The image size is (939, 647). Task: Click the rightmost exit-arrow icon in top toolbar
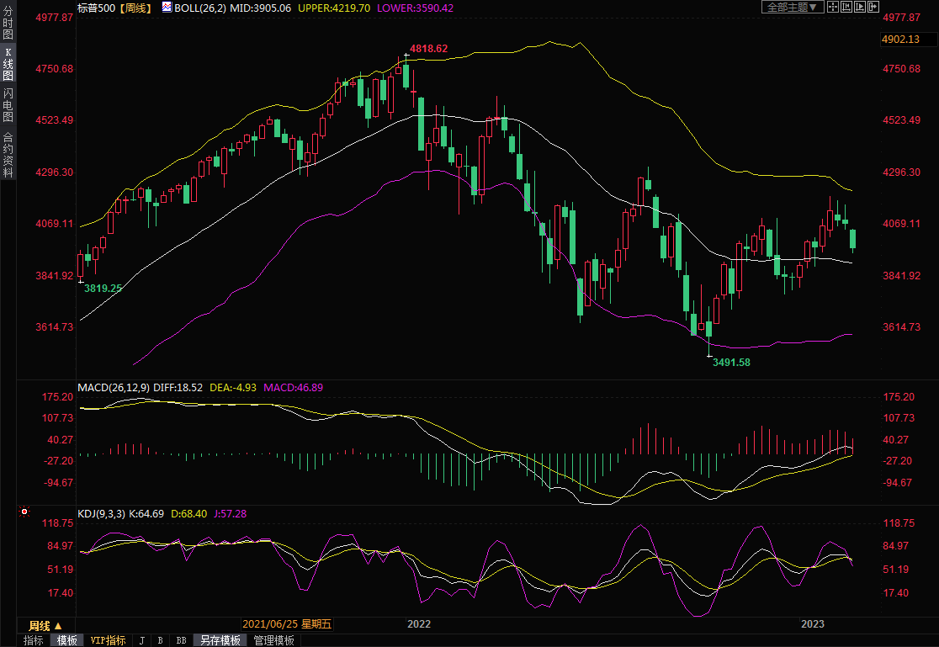(873, 7)
